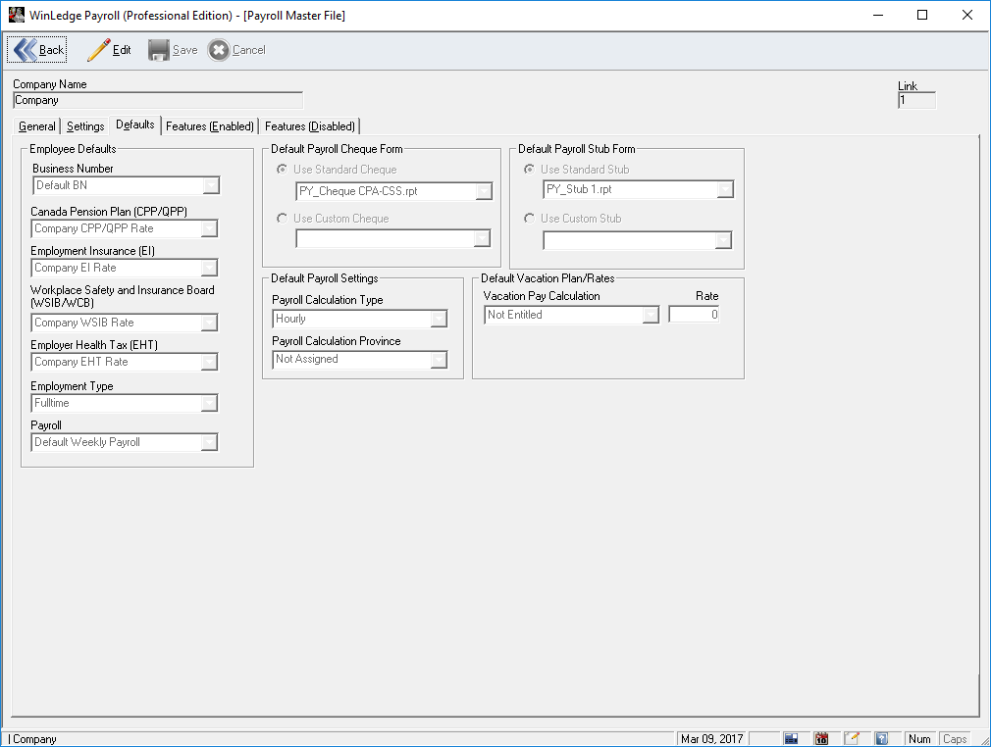Click the Company Name text field
The image size is (991, 747).
point(157,100)
